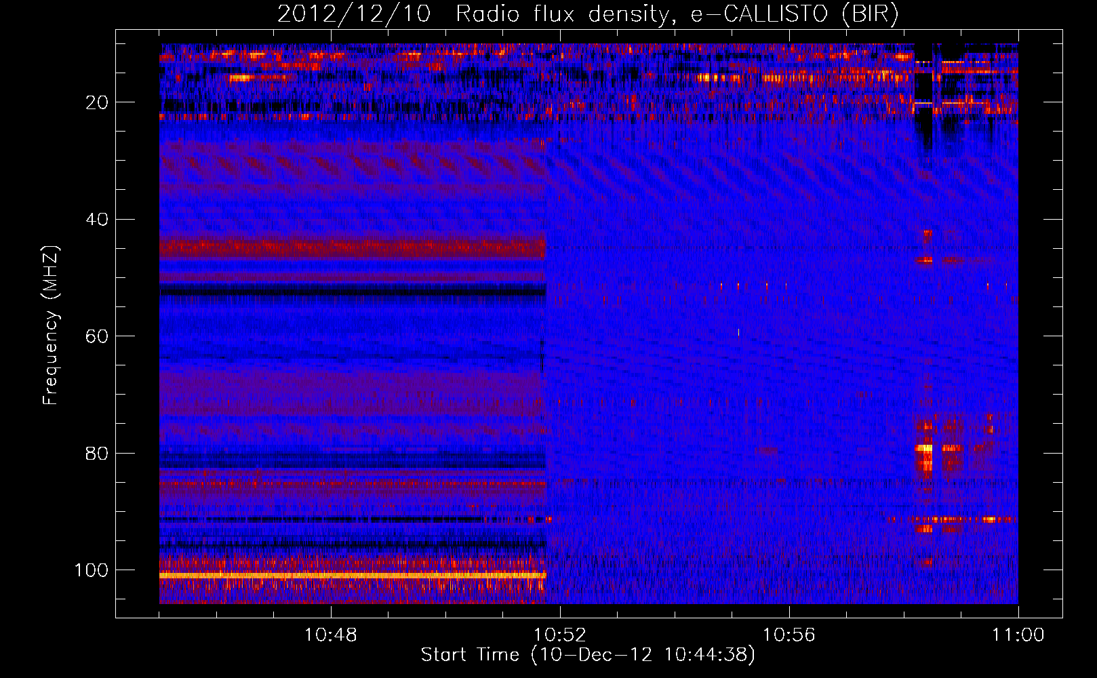The image size is (1097, 678).
Task: Click the 10:56 time tick label
Action: [789, 635]
